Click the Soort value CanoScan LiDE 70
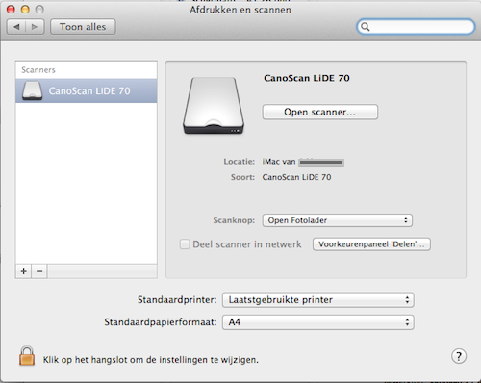This screenshot has height=383, width=481. 296,177
